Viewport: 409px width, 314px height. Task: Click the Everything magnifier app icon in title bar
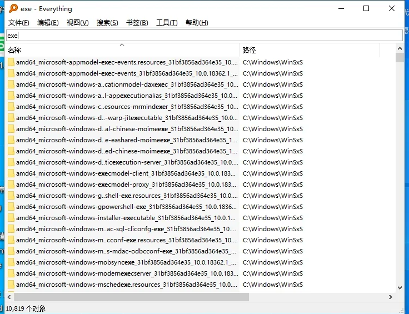(13, 8)
